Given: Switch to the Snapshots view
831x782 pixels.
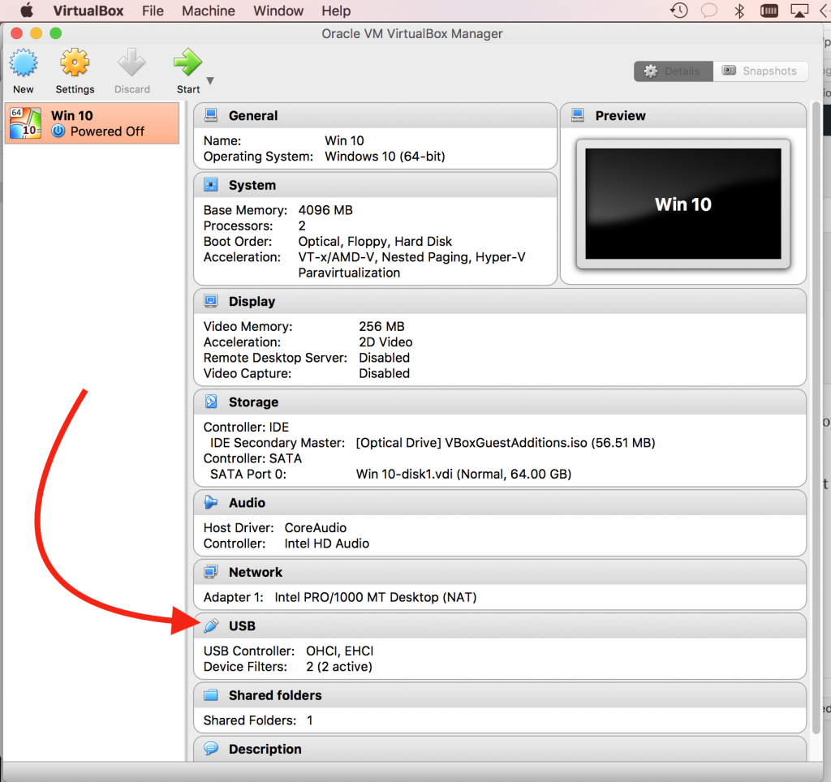Looking at the screenshot, I should tap(760, 71).
